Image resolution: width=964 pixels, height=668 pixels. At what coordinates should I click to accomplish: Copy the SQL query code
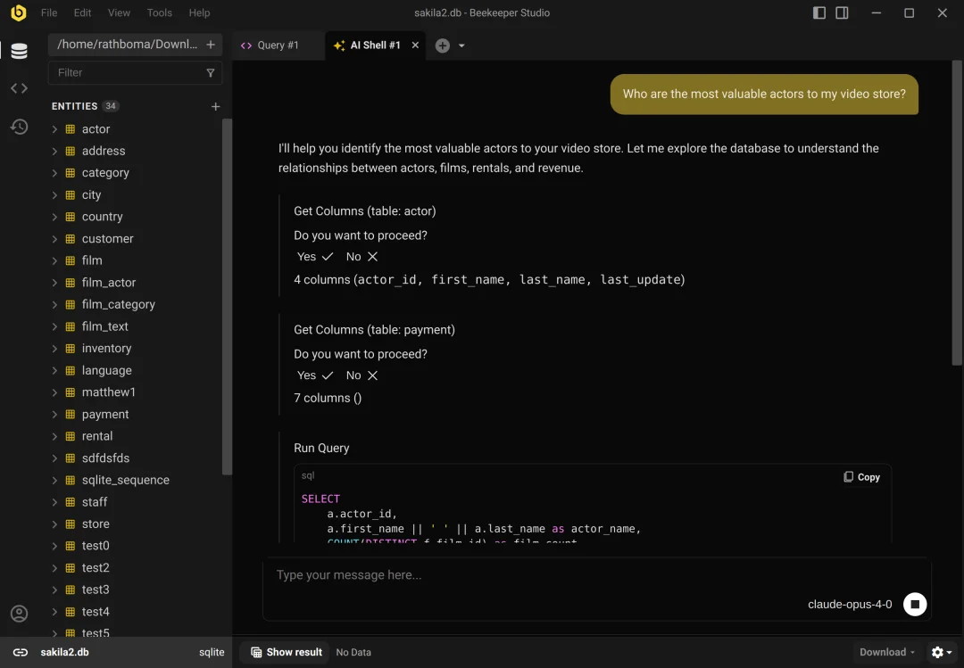[861, 477]
